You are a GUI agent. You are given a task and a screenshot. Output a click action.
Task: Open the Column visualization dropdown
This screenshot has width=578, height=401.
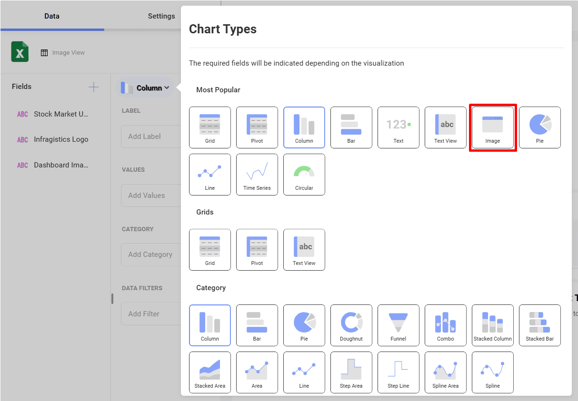pos(145,88)
